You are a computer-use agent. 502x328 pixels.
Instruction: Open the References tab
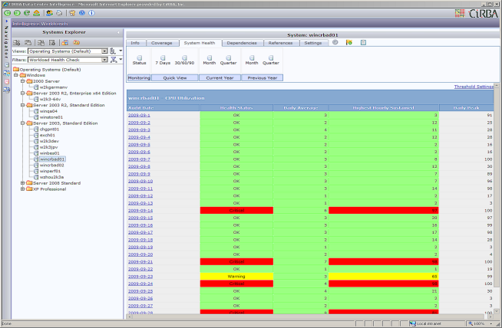tap(281, 43)
